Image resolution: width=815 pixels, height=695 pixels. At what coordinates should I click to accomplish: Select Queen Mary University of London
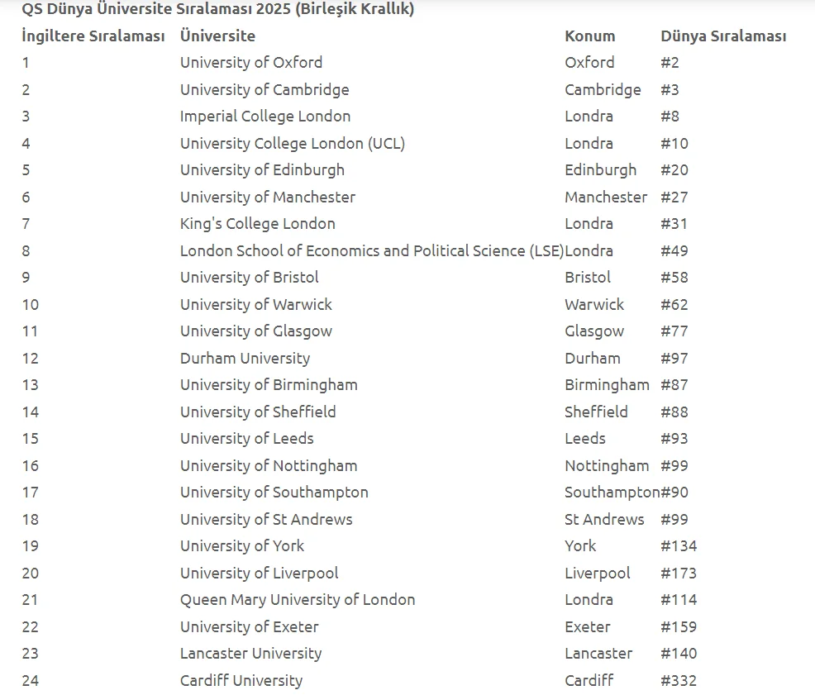click(x=298, y=600)
